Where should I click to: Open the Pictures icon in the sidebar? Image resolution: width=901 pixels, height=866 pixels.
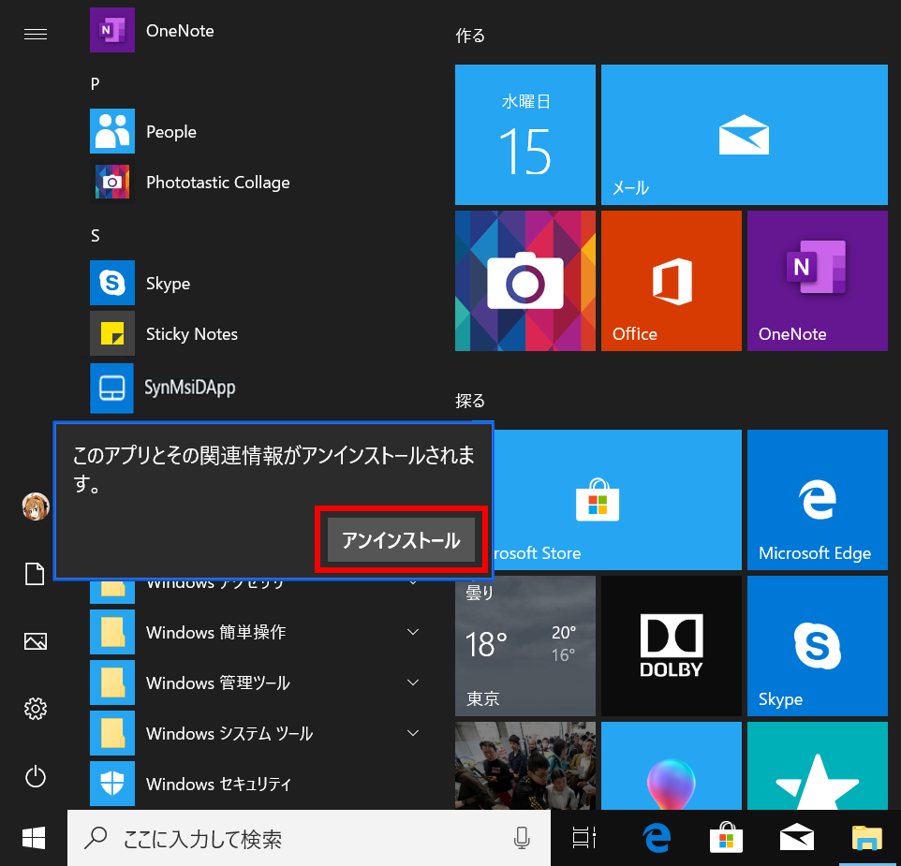tap(36, 641)
